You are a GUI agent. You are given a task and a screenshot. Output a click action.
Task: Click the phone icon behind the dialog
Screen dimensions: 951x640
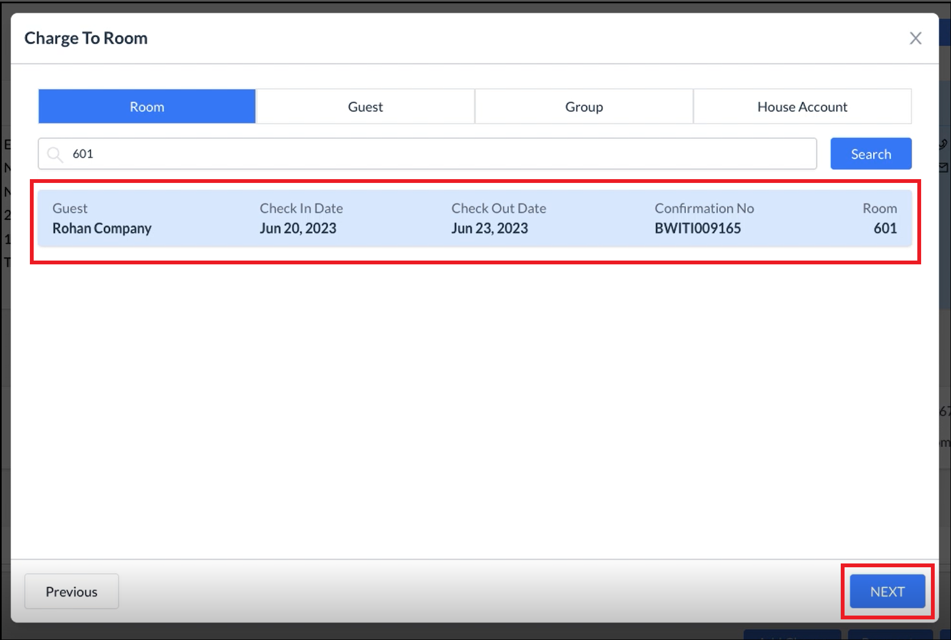coord(943,144)
